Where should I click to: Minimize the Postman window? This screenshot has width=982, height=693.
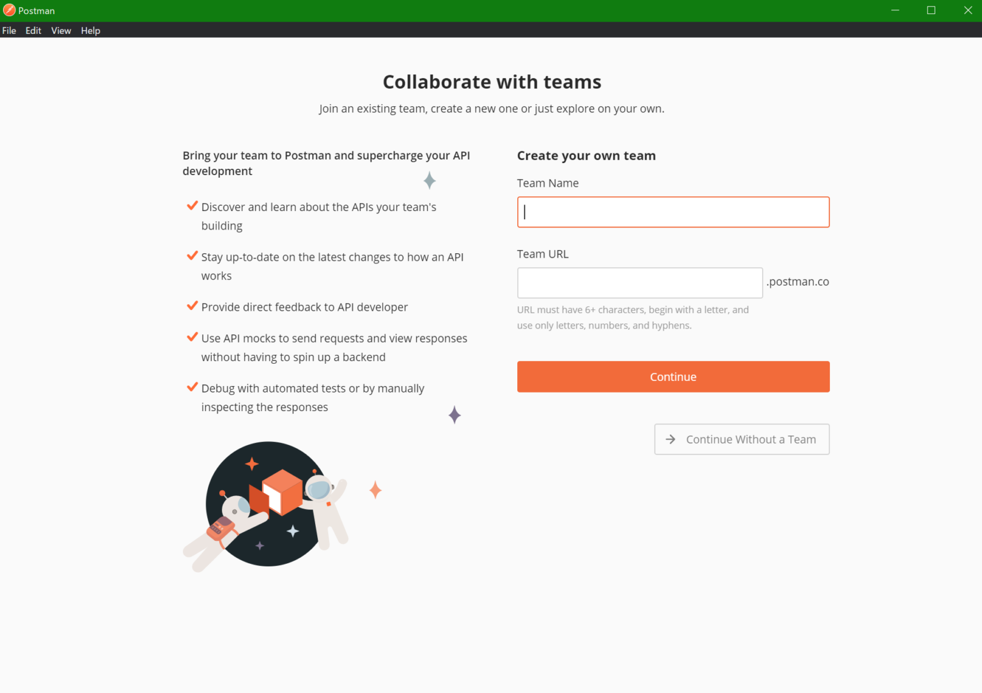895,10
